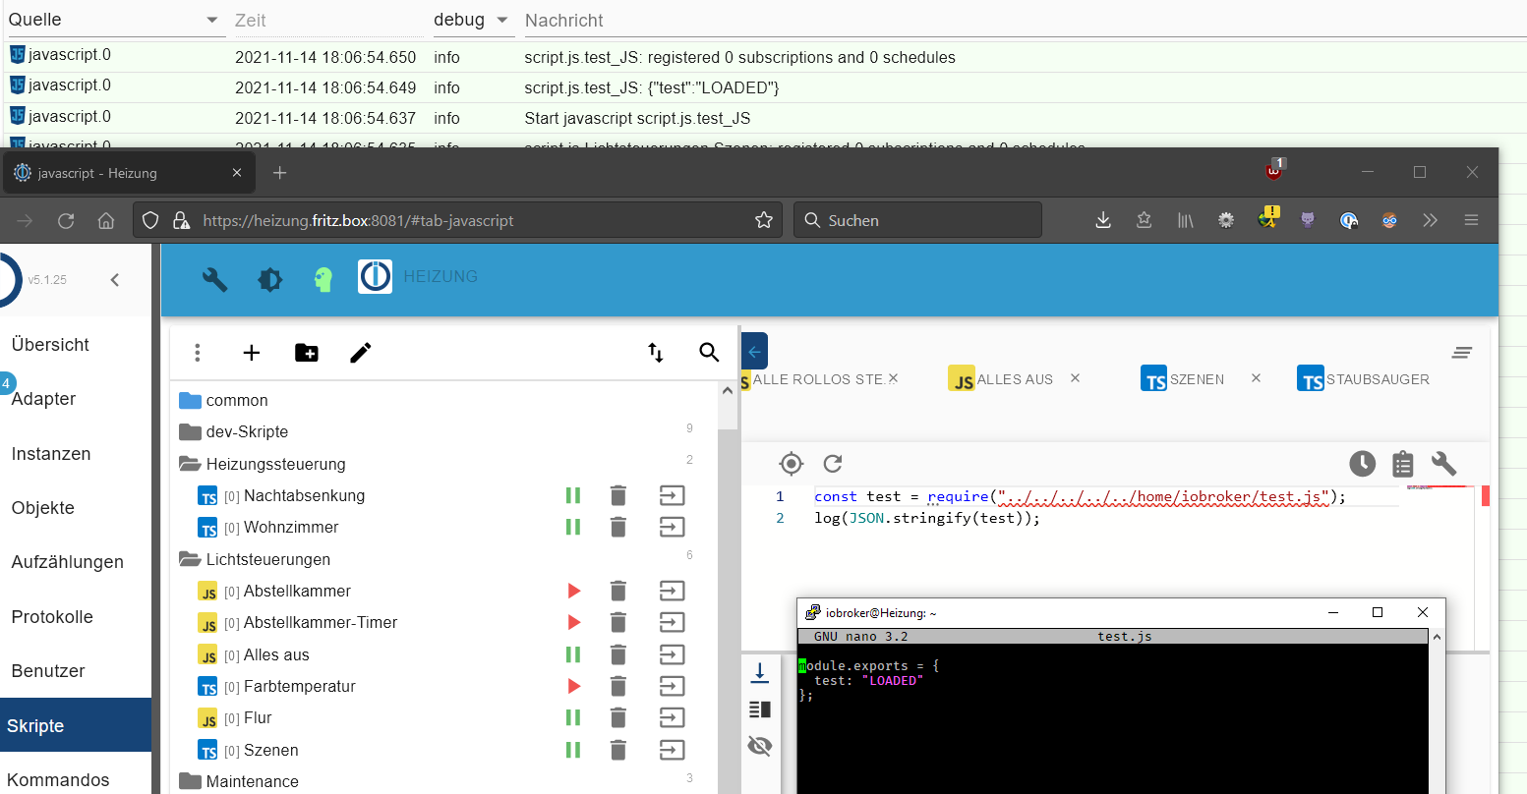Select Objekte in the left navigation
Viewport: 1527px width, 794px height.
pos(43,508)
